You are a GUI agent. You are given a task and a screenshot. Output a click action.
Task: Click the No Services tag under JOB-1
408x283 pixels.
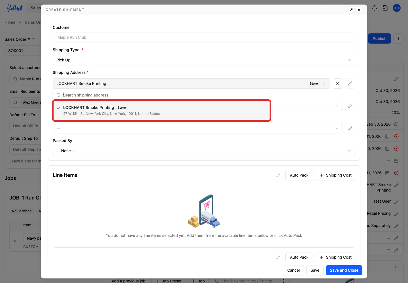pyautogui.click(x=22, y=211)
